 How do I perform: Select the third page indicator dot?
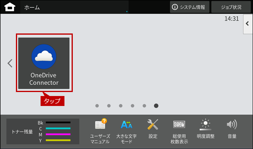[x=121, y=106]
